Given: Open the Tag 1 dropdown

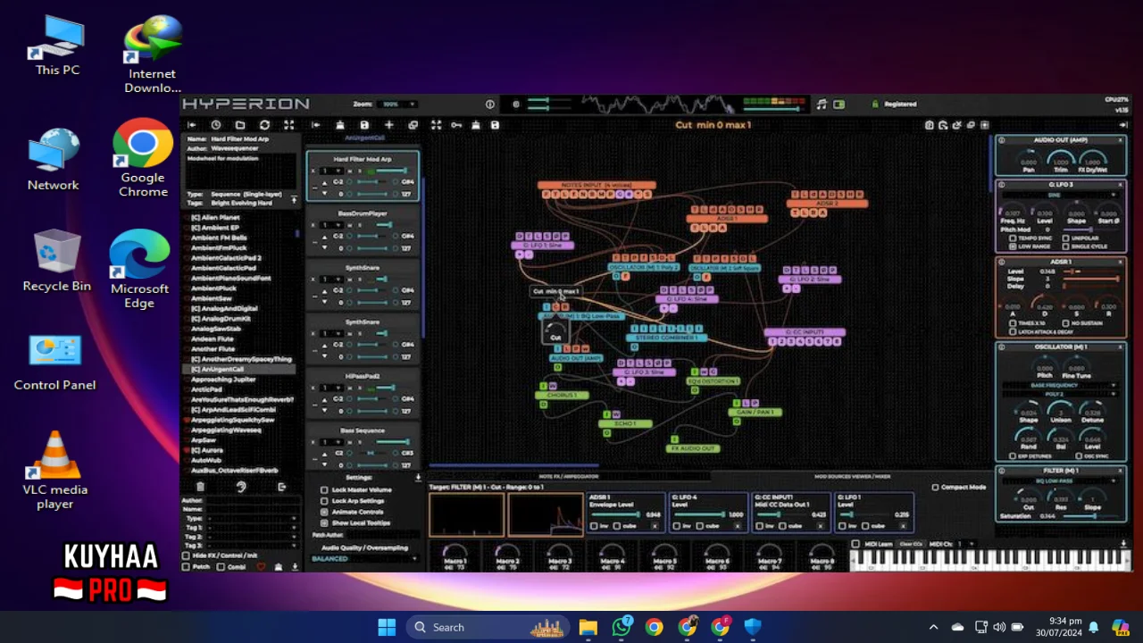Looking at the screenshot, I should 253,528.
